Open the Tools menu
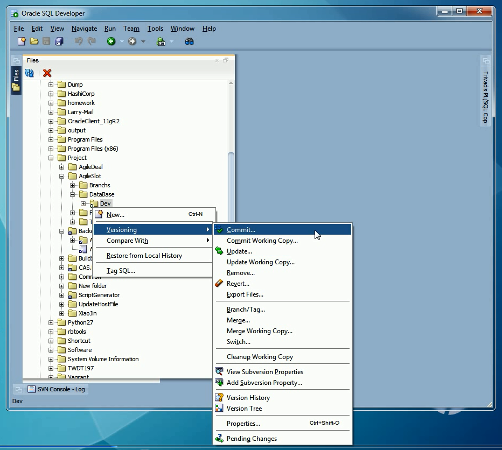This screenshot has width=502, height=450. coord(155,29)
